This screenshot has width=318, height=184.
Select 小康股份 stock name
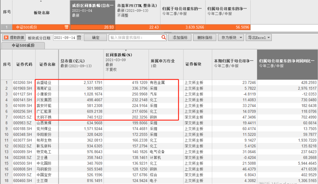(44, 94)
